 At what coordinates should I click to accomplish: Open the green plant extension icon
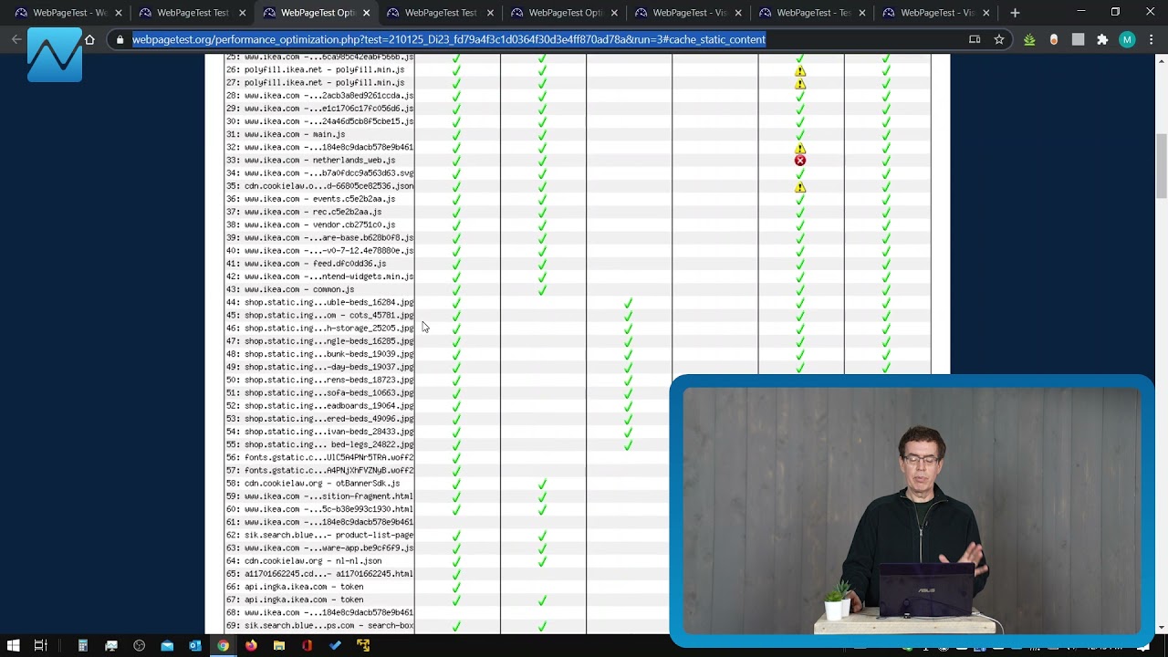(1029, 39)
